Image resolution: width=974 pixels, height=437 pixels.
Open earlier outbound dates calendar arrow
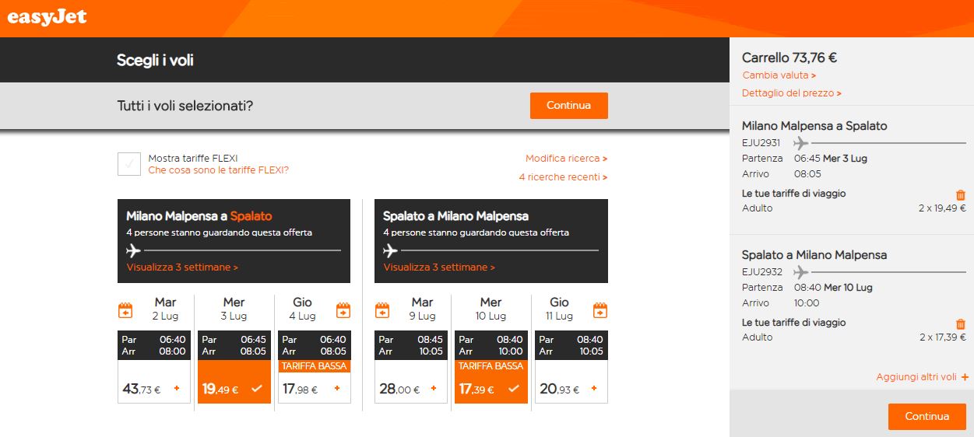pos(125,310)
